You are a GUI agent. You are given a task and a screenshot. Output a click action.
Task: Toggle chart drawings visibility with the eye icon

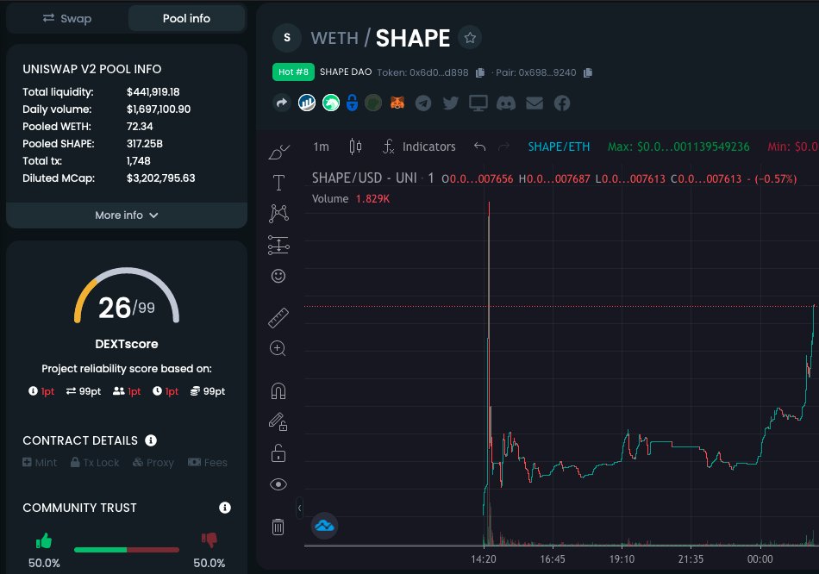click(x=278, y=484)
